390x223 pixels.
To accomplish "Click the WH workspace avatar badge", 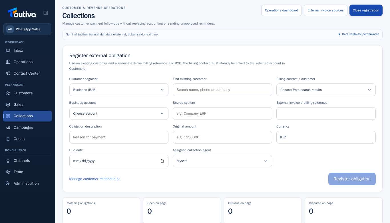I will 10,29.
